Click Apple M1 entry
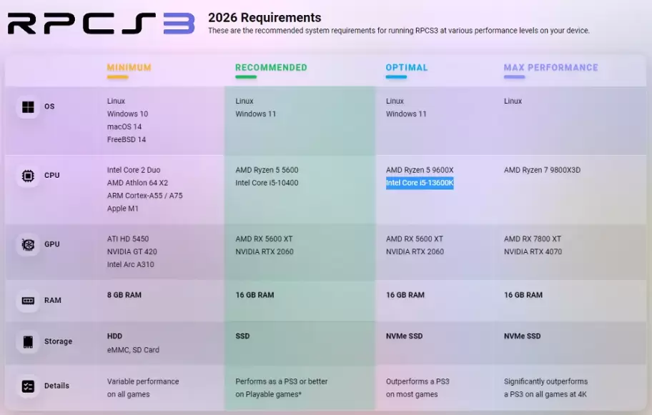This screenshot has width=652, height=415. pyautogui.click(x=123, y=209)
